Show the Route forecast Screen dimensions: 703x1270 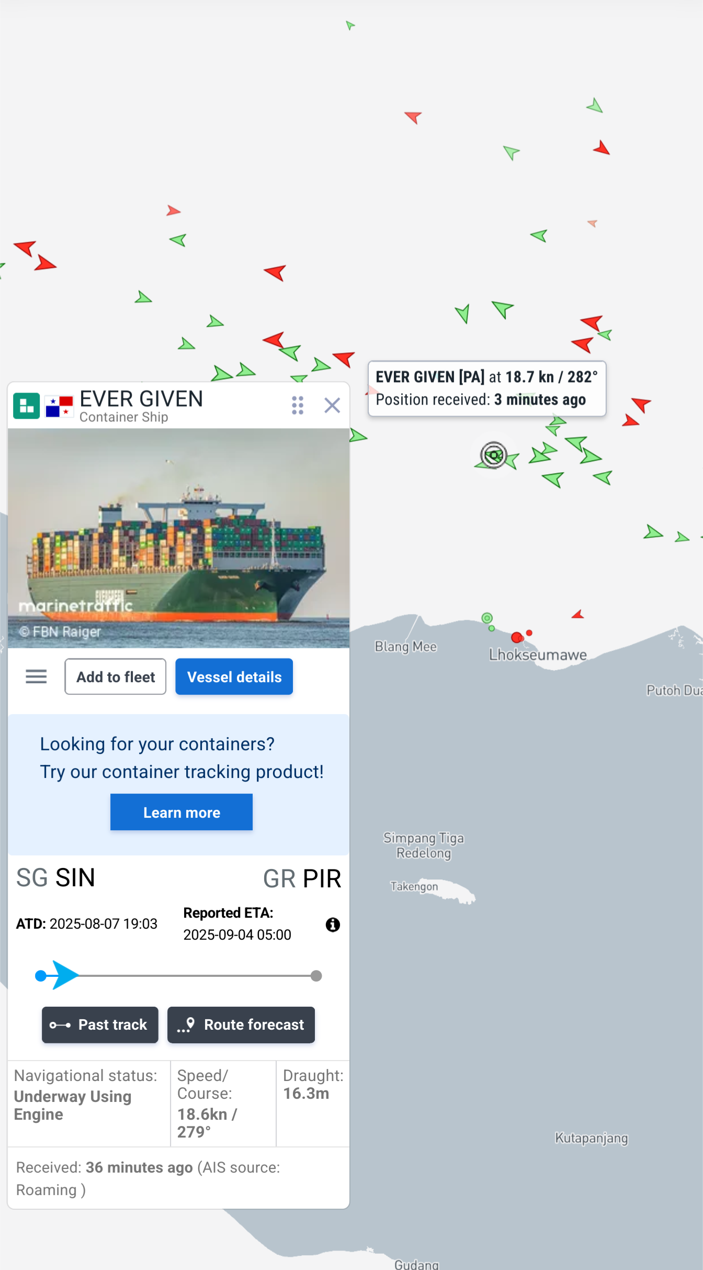[241, 1024]
